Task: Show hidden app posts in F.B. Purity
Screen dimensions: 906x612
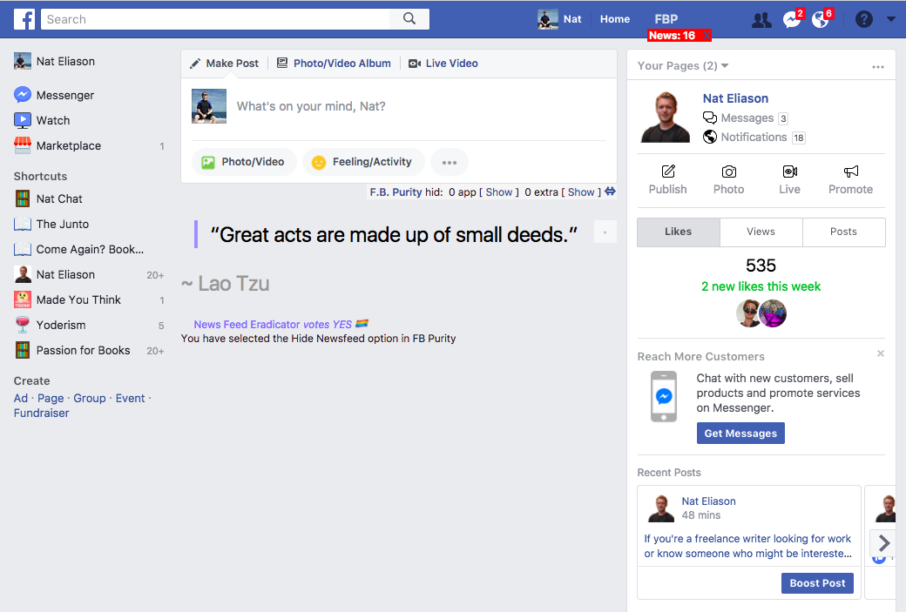Action: coord(498,192)
